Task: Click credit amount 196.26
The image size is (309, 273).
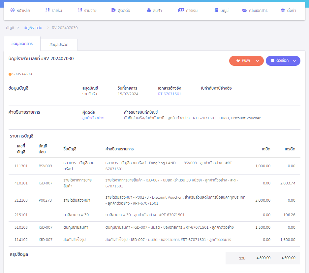Action: (x=289, y=215)
